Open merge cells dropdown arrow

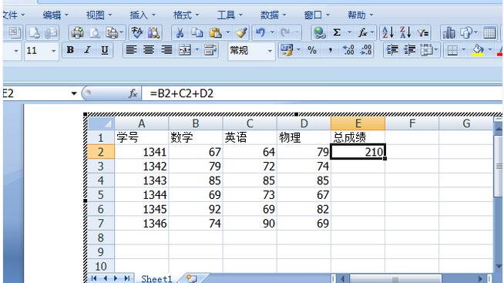197,50
